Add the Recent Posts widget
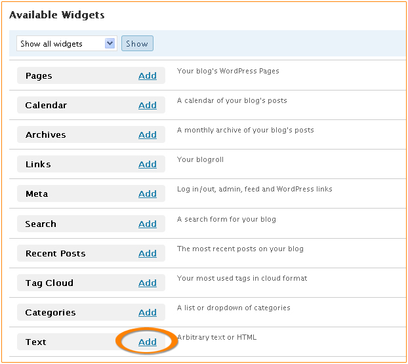This screenshot has height=364, width=408. coord(148,253)
